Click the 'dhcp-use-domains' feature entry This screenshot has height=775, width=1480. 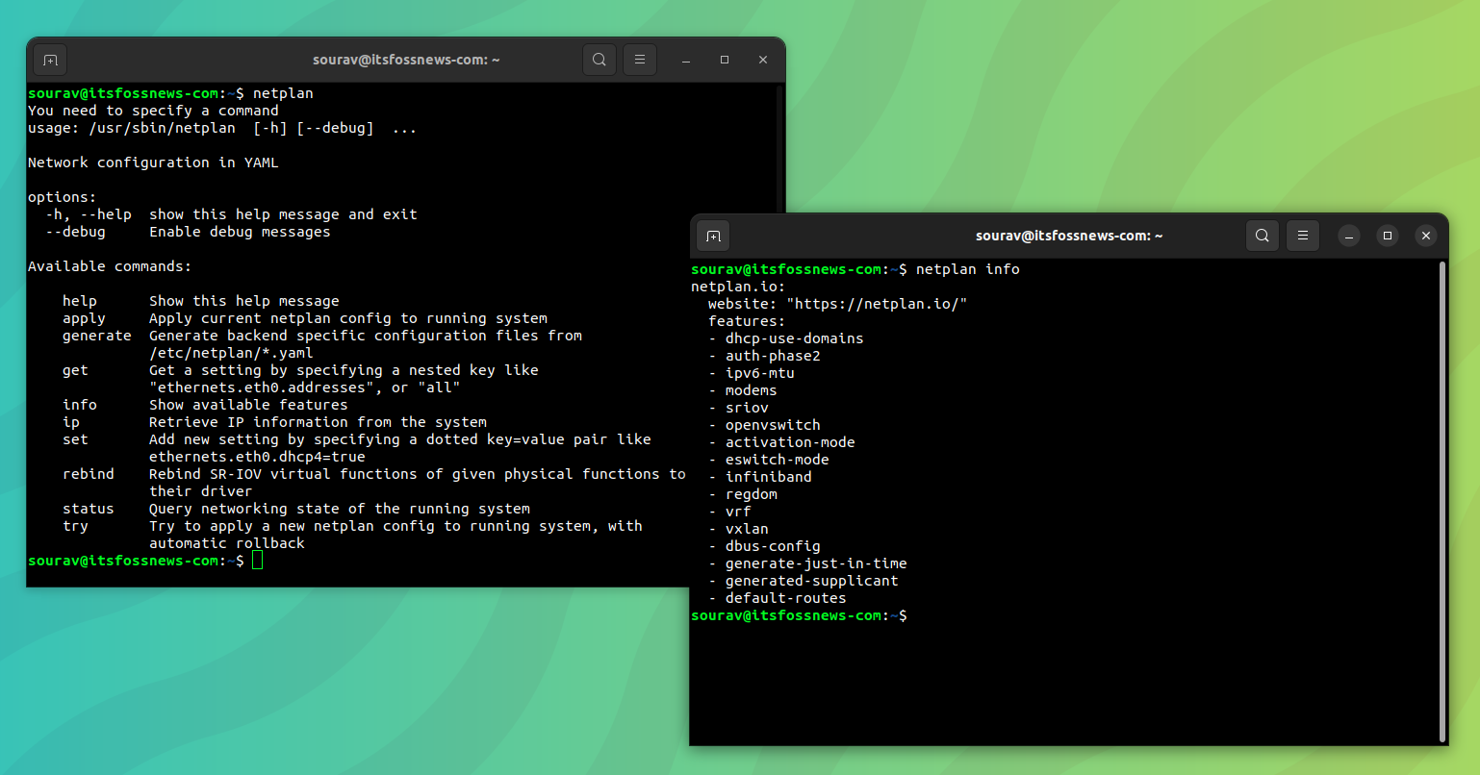(793, 337)
